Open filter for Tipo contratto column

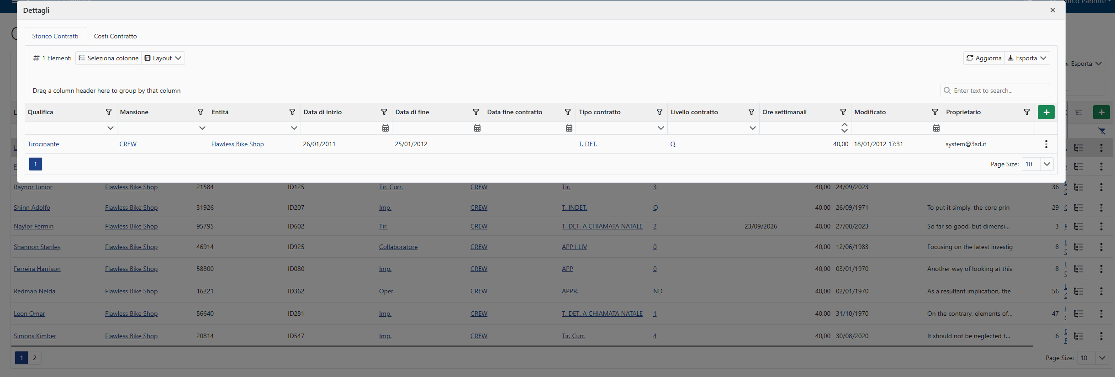659,112
